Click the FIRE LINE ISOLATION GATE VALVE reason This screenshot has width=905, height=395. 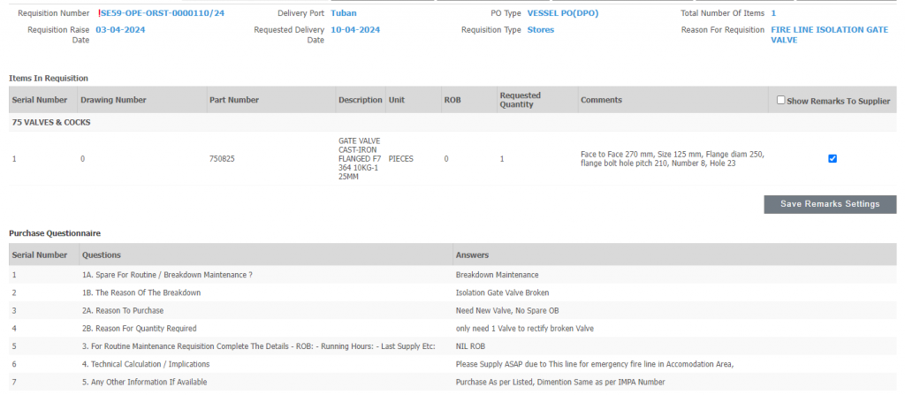pos(829,34)
